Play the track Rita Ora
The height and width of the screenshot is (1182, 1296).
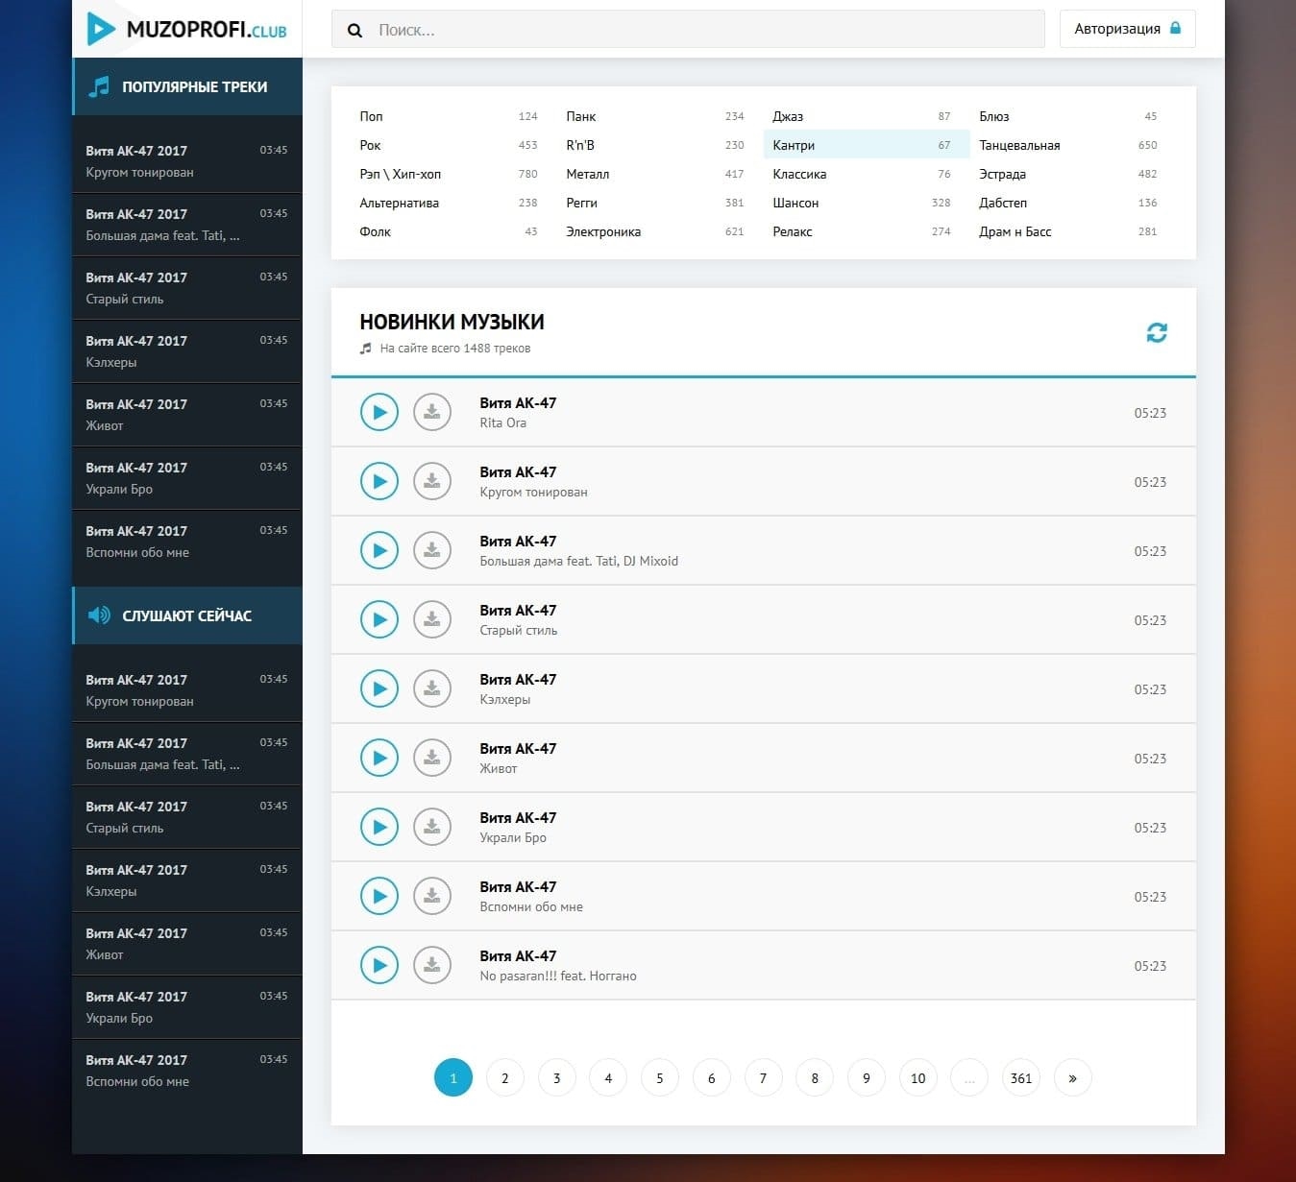point(379,413)
